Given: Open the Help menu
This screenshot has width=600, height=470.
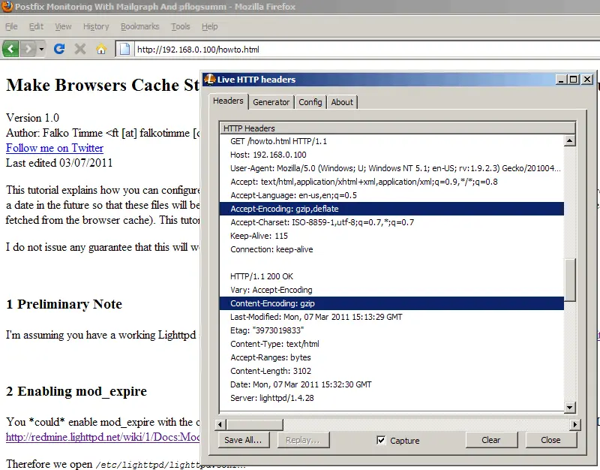Looking at the screenshot, I should coord(210,26).
